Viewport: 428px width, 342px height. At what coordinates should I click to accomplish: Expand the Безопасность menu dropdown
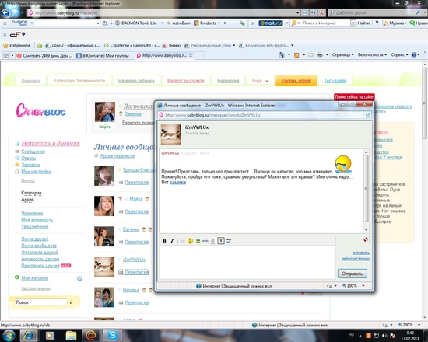[372, 55]
